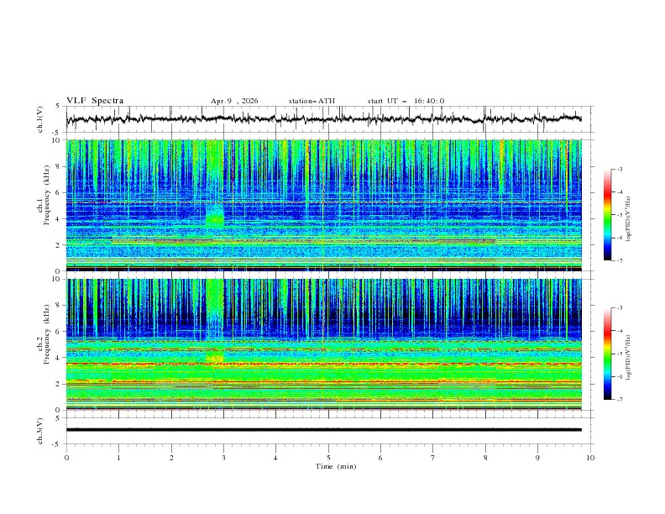Click the ch.1 "Frequency (kHz)" axis label

[47, 193]
